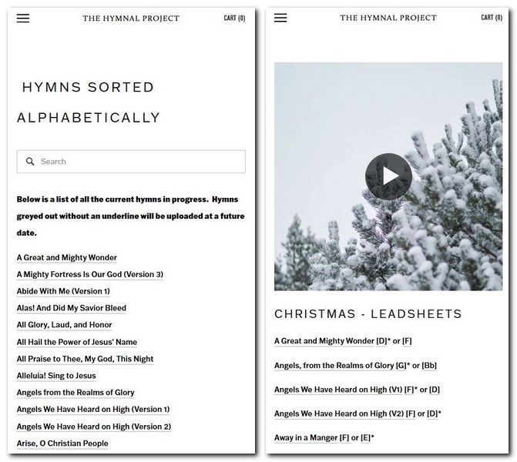Open Cart (0) on right page

(x=492, y=18)
